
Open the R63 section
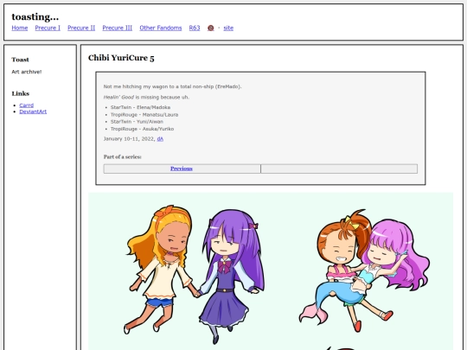[195, 28]
